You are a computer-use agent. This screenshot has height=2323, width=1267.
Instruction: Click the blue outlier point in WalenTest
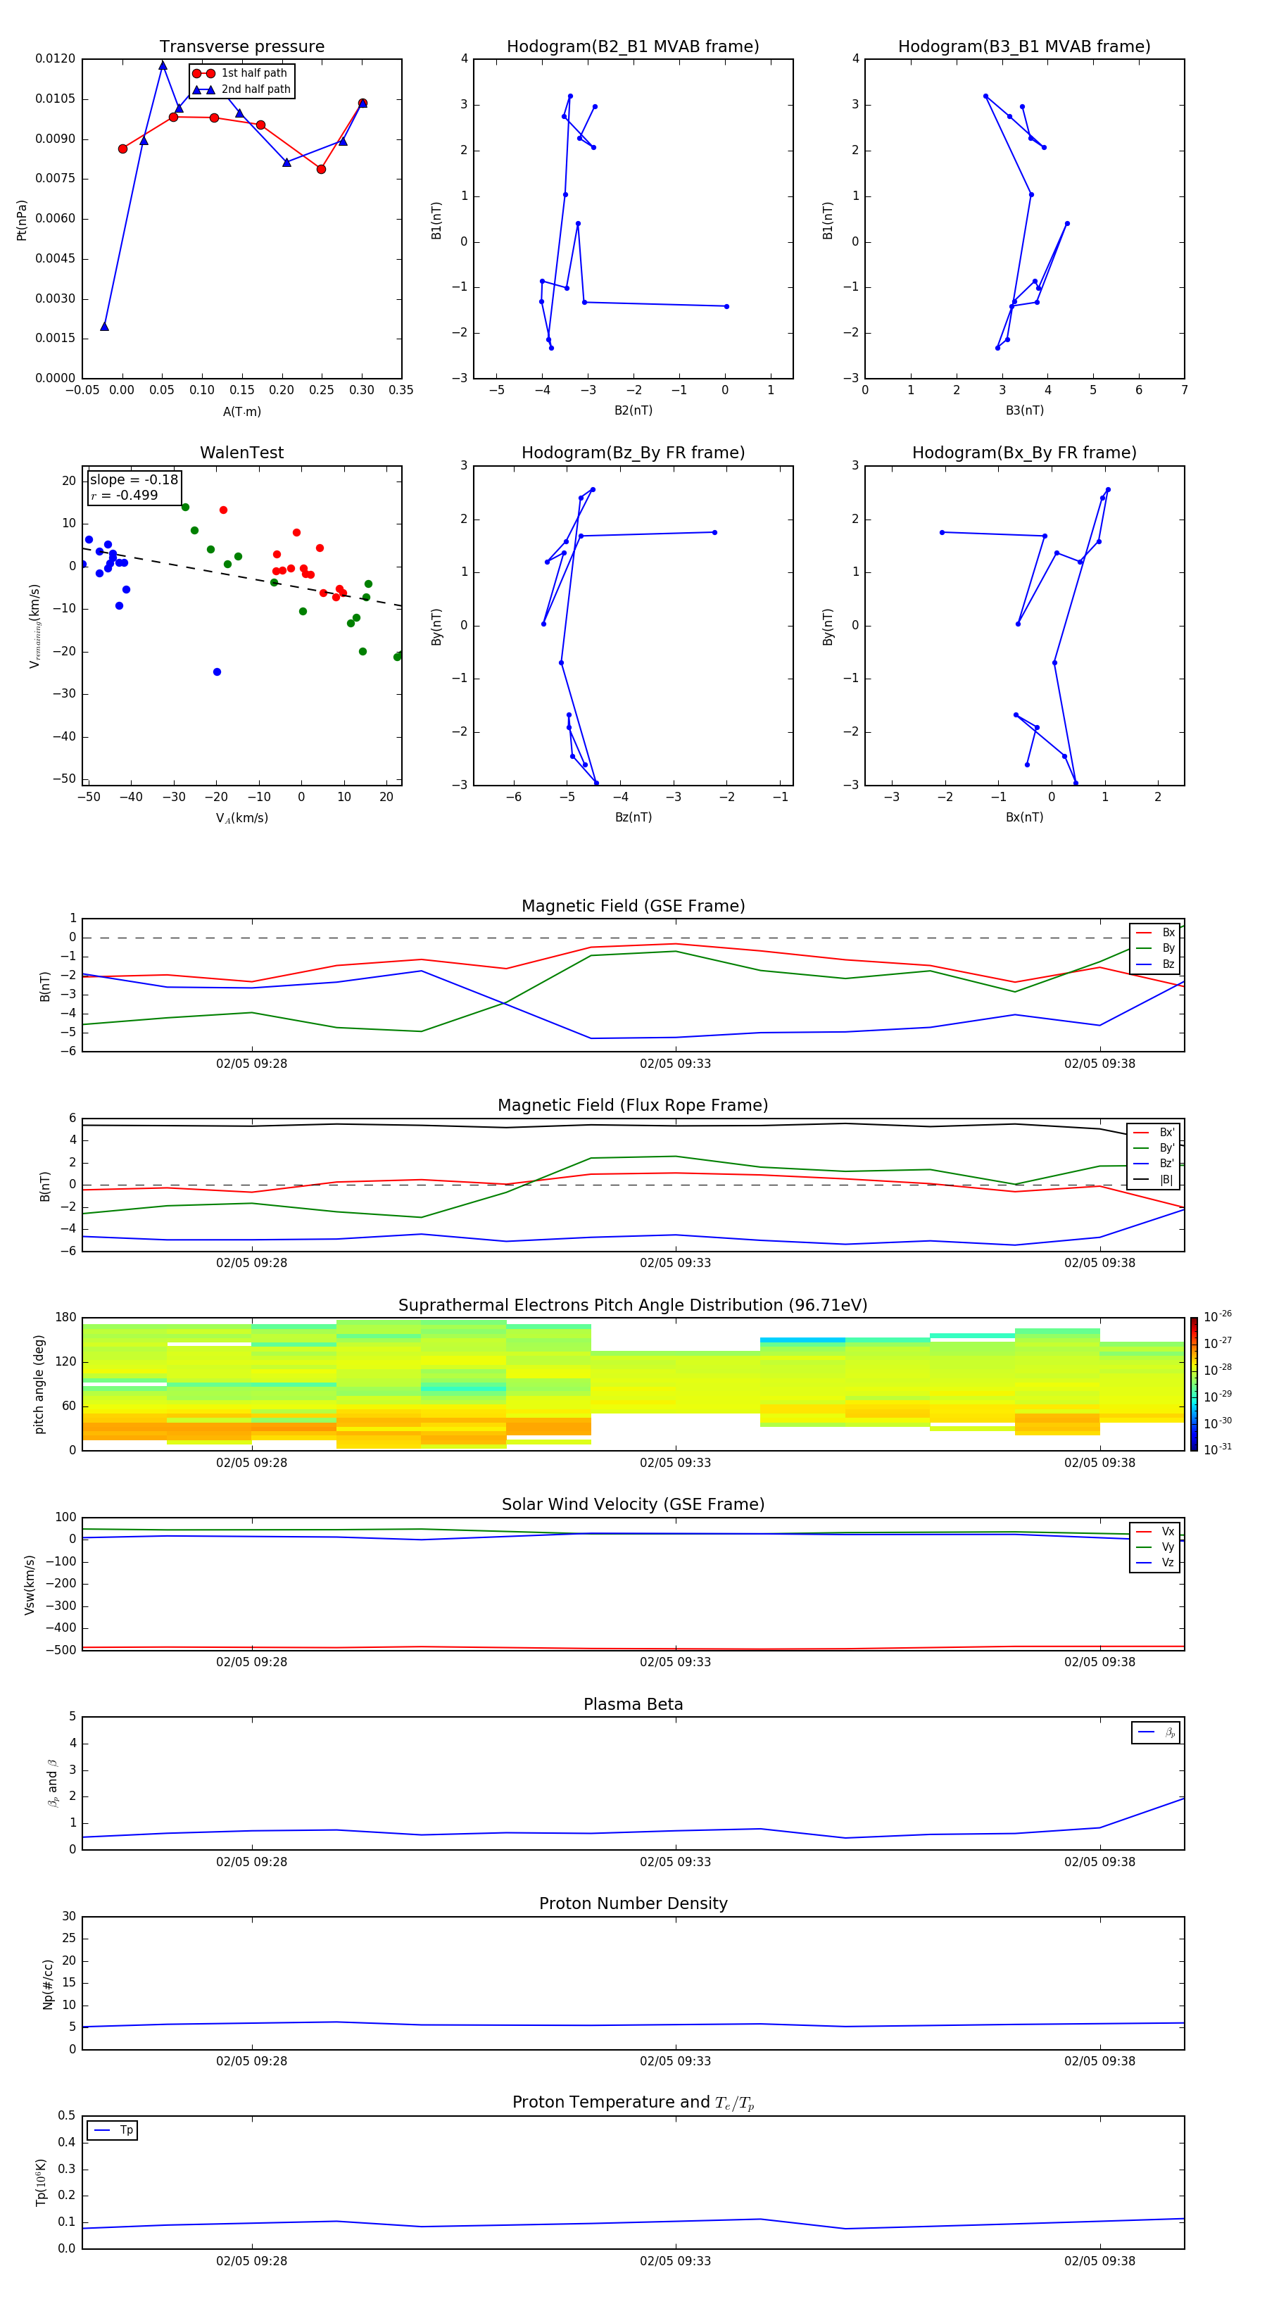[x=216, y=672]
